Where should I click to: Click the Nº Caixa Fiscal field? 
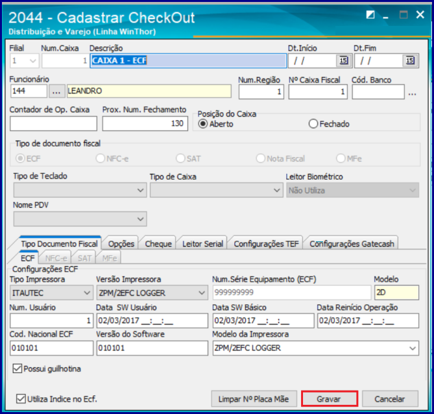tap(318, 91)
